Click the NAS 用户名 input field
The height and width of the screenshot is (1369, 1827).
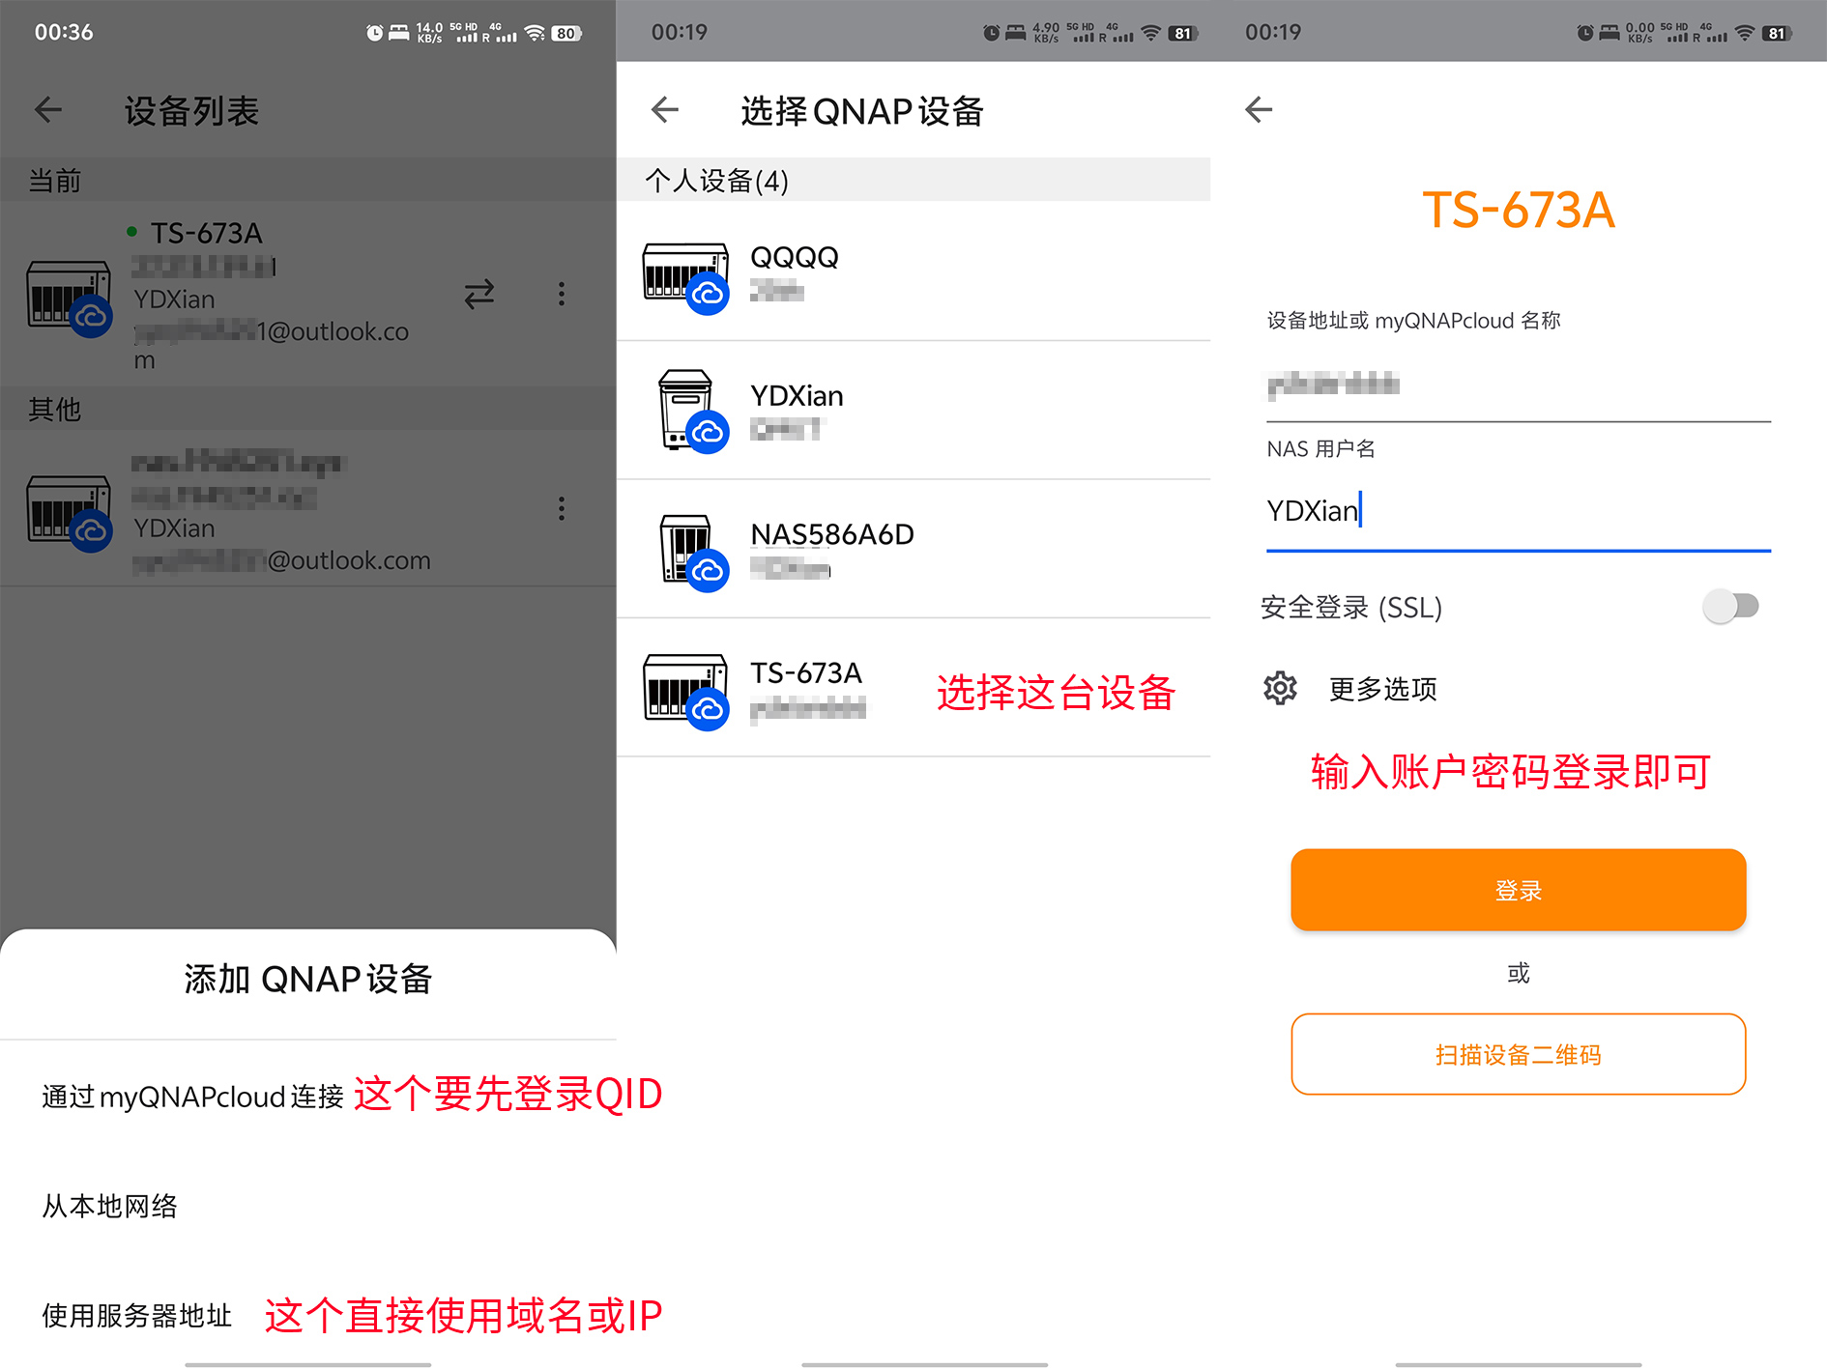click(x=1518, y=511)
